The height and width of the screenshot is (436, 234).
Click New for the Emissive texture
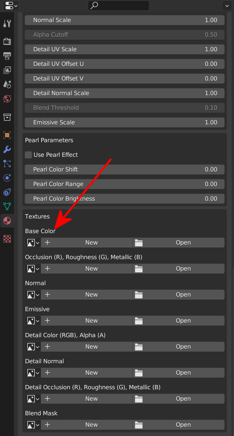click(x=87, y=321)
